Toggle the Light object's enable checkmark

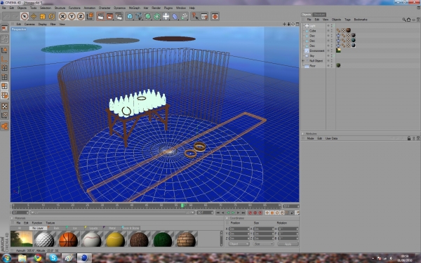click(335, 26)
